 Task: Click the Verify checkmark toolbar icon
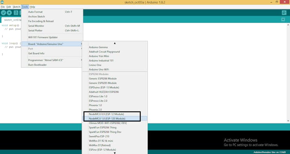pyautogui.click(x=4, y=13)
